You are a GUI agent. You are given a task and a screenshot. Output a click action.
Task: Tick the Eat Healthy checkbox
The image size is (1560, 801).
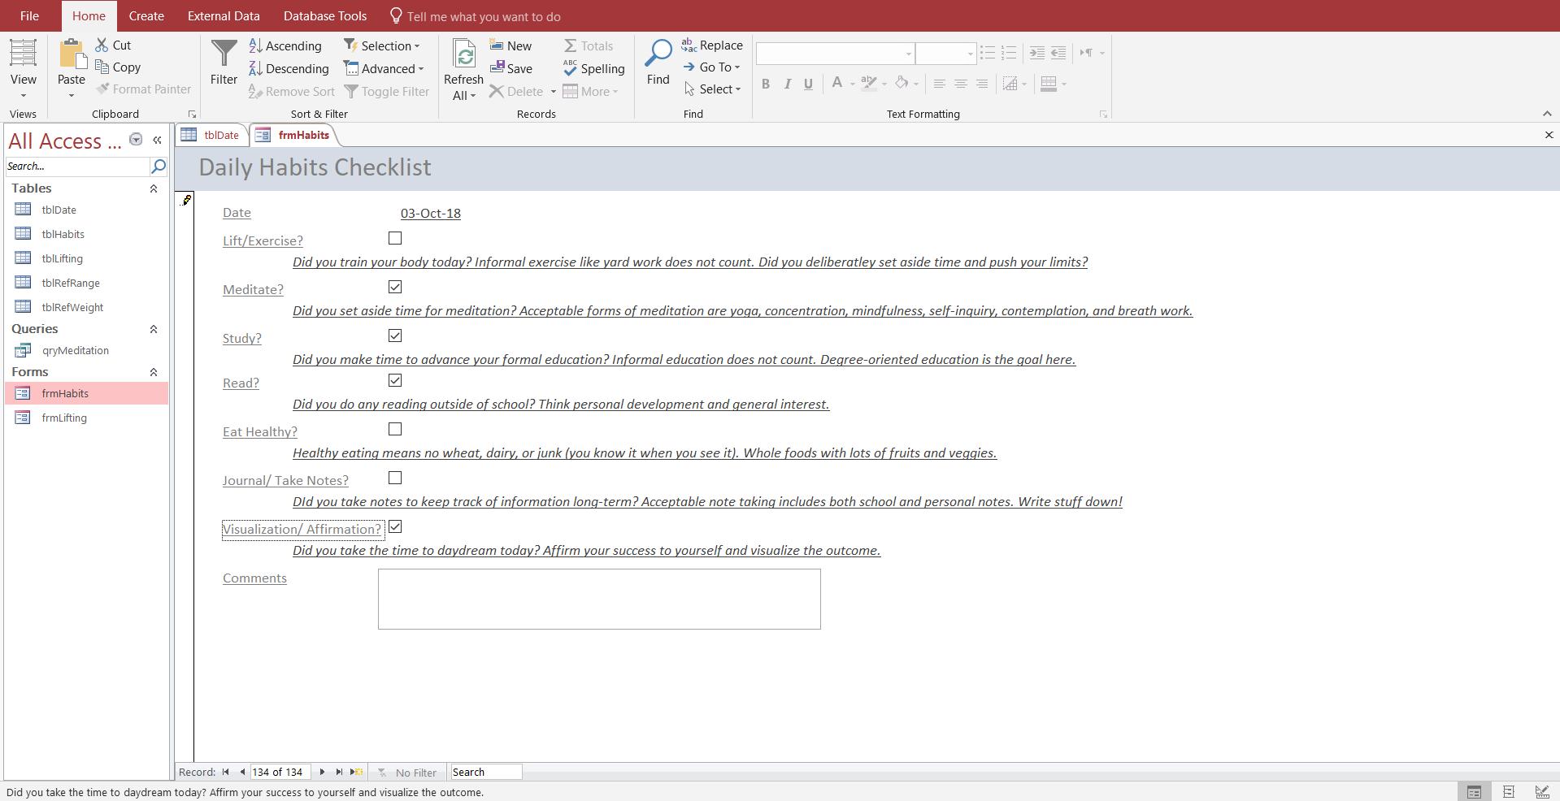[x=395, y=430]
